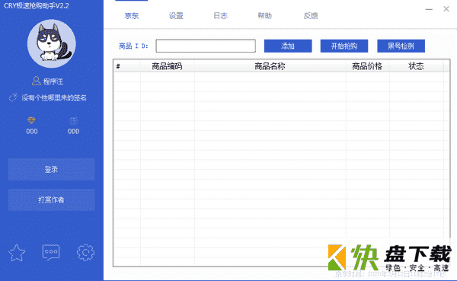Sort by 商品名称 column header
457x281 pixels.
(270, 66)
